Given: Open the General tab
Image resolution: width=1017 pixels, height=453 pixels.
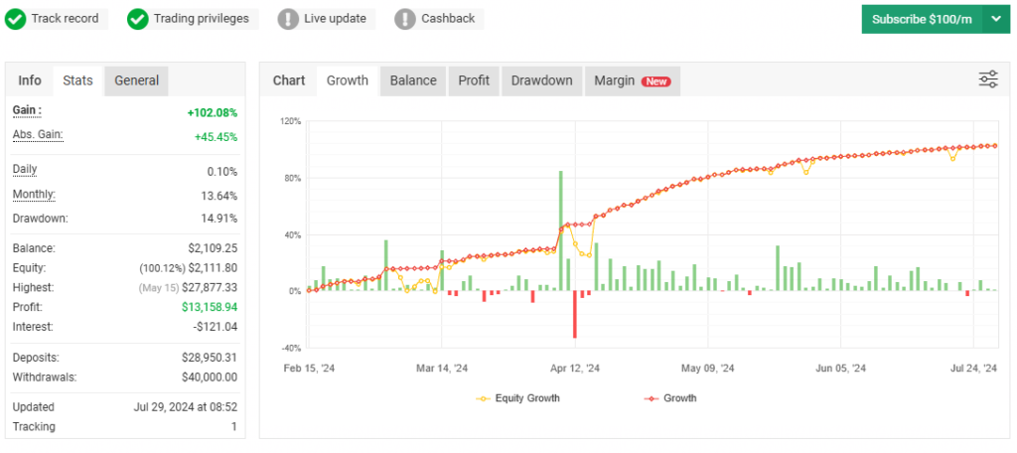Looking at the screenshot, I should 136,80.
